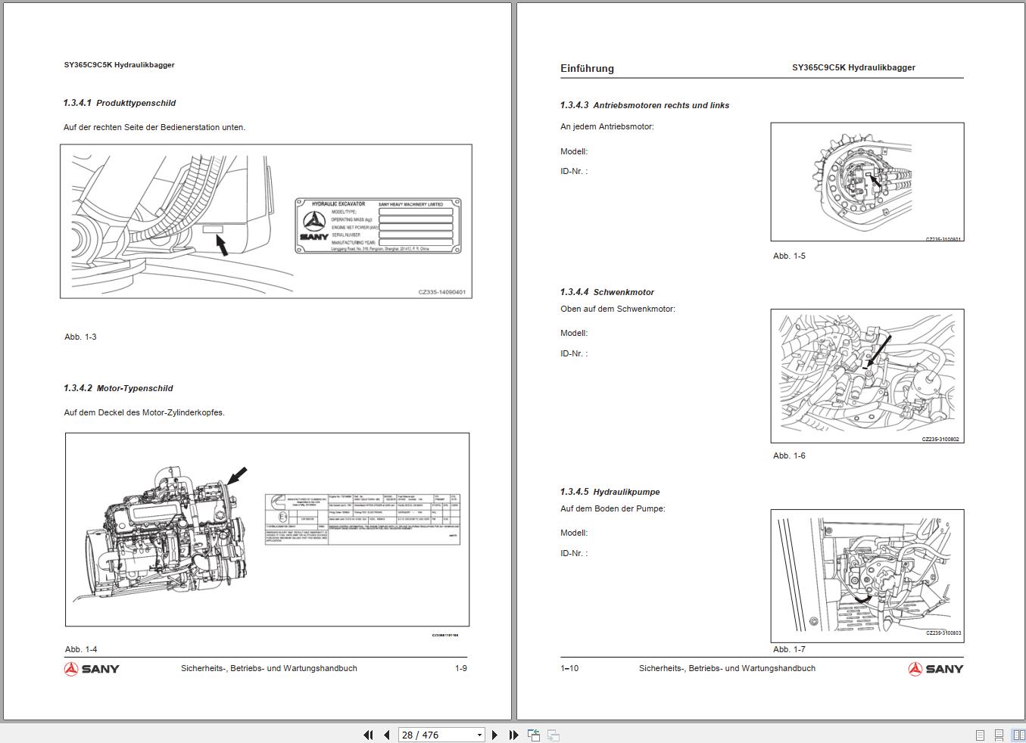
Task: Click the Hydraulikpumpe figure Abb. 1-7
Action: click(867, 576)
